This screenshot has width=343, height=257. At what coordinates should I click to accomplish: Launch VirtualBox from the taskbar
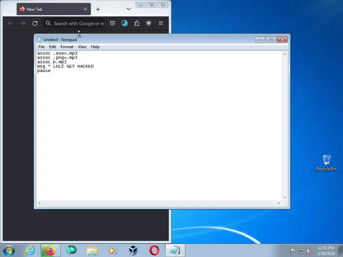(x=133, y=250)
